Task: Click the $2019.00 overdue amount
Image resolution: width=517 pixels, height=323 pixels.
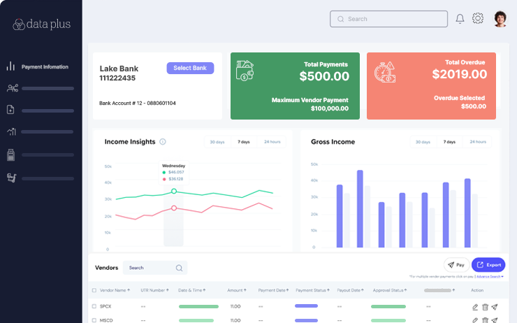Action: coord(459,74)
